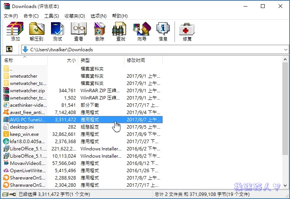Select desktop.ini file icon
The height and width of the screenshot is (199, 290).
[x=6, y=127]
